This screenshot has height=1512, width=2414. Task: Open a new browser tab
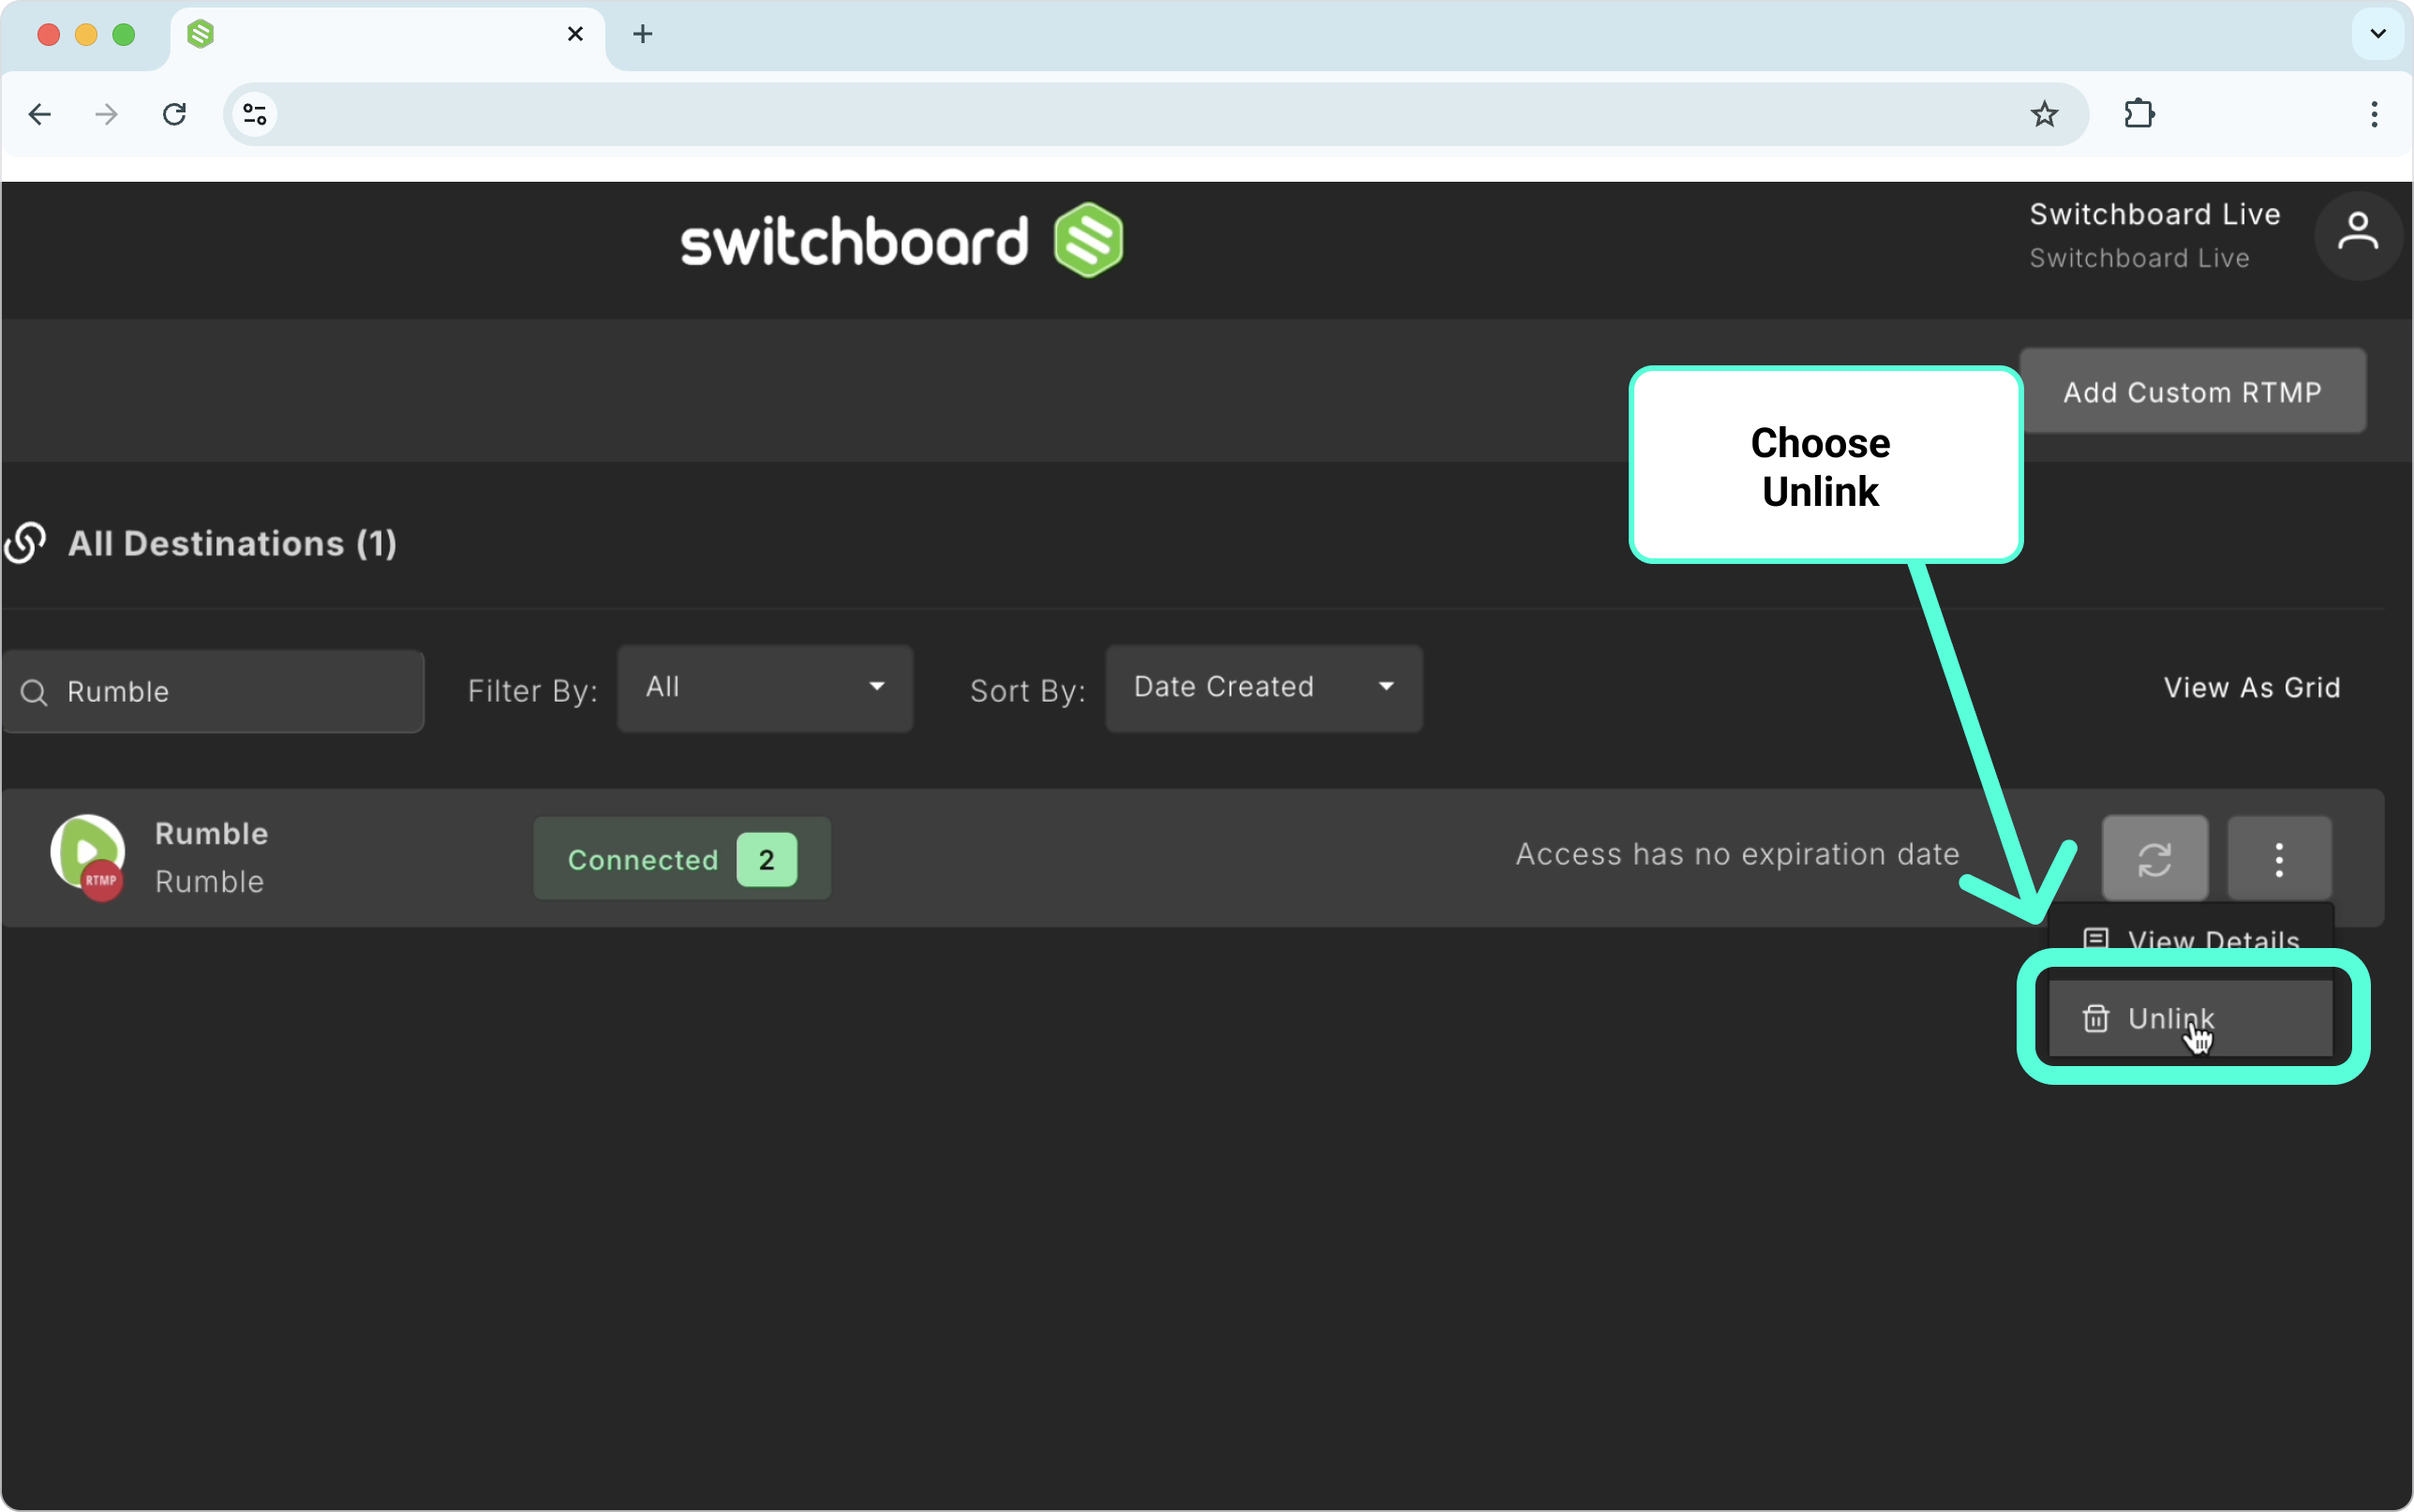tap(643, 34)
